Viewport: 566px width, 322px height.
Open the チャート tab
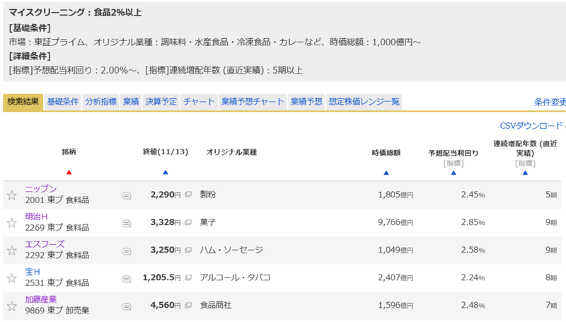199,102
